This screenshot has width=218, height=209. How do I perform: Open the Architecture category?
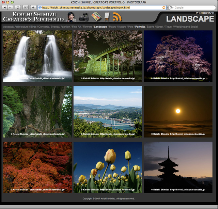[21, 27]
